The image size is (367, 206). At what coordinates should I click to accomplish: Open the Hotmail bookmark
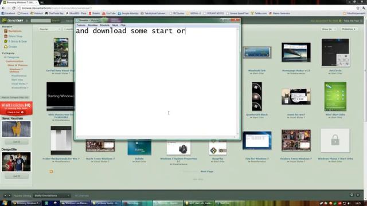pos(37,13)
